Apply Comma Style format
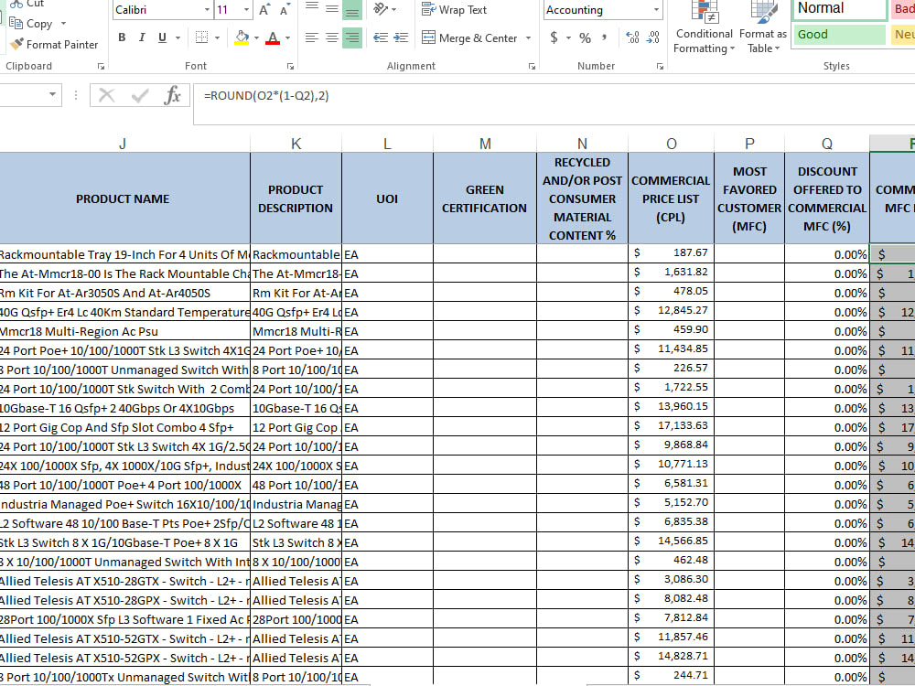This screenshot has width=915, height=686. [604, 38]
